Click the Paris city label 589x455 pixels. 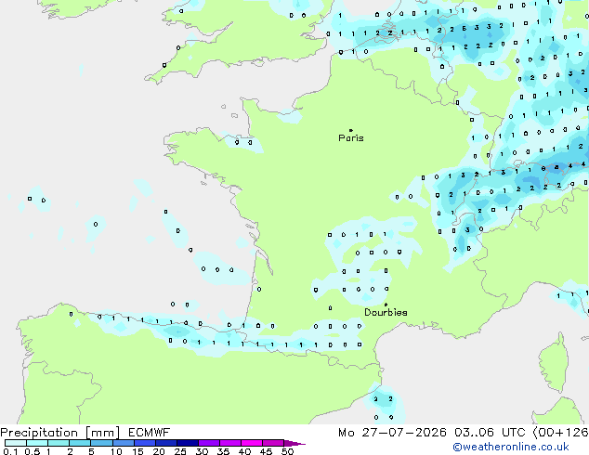[351, 138]
